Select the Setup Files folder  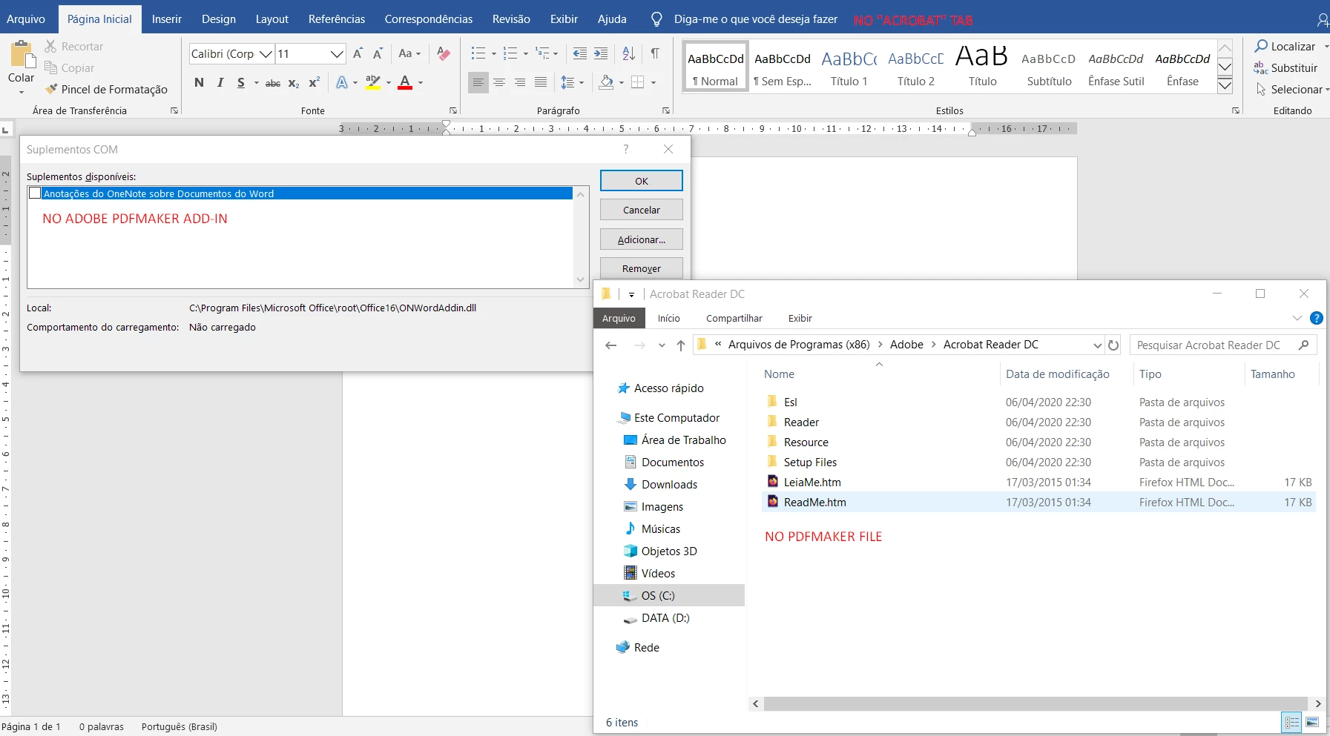click(x=810, y=463)
